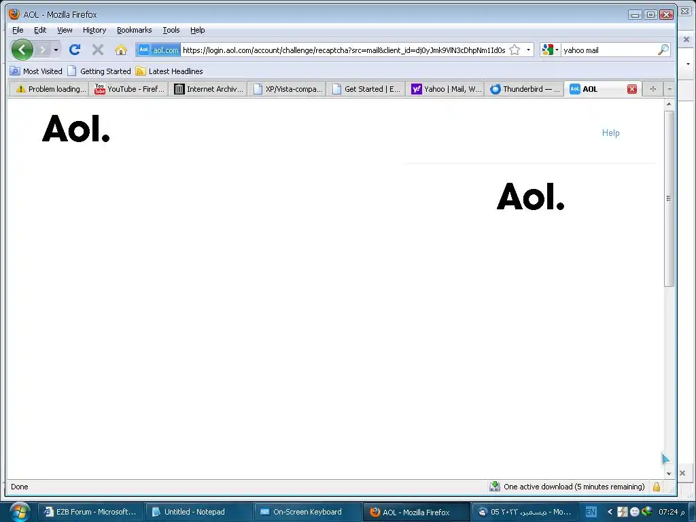Viewport: 696px width, 522px height.
Task: Click the EN language indicator
Action: pos(591,512)
